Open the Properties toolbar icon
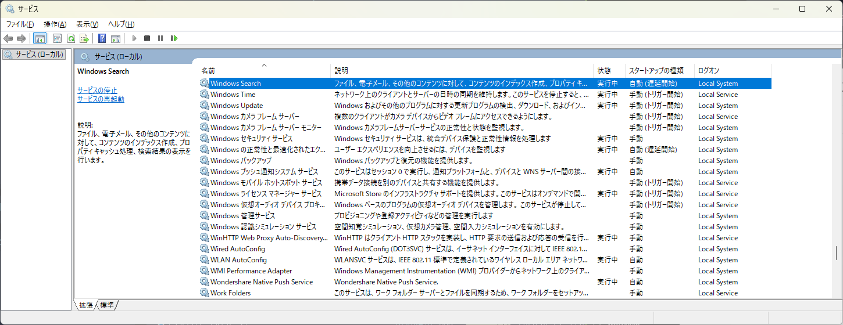 click(57, 39)
